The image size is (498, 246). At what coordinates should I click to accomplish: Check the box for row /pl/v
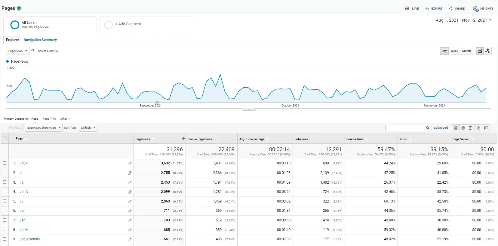5,163
